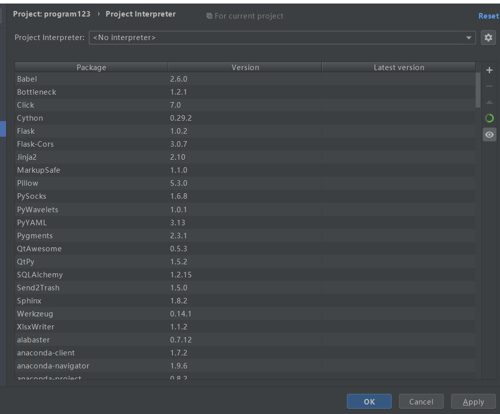Click the green loading spinner icon
This screenshot has width=500, height=414.
pyautogui.click(x=489, y=118)
